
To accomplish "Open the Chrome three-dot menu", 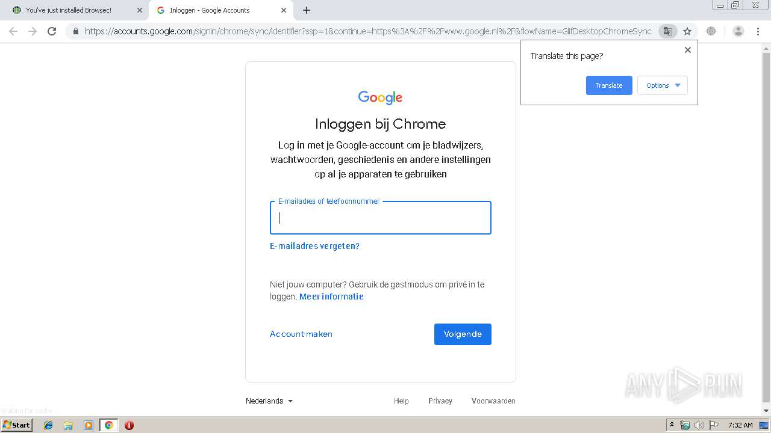I will point(758,31).
